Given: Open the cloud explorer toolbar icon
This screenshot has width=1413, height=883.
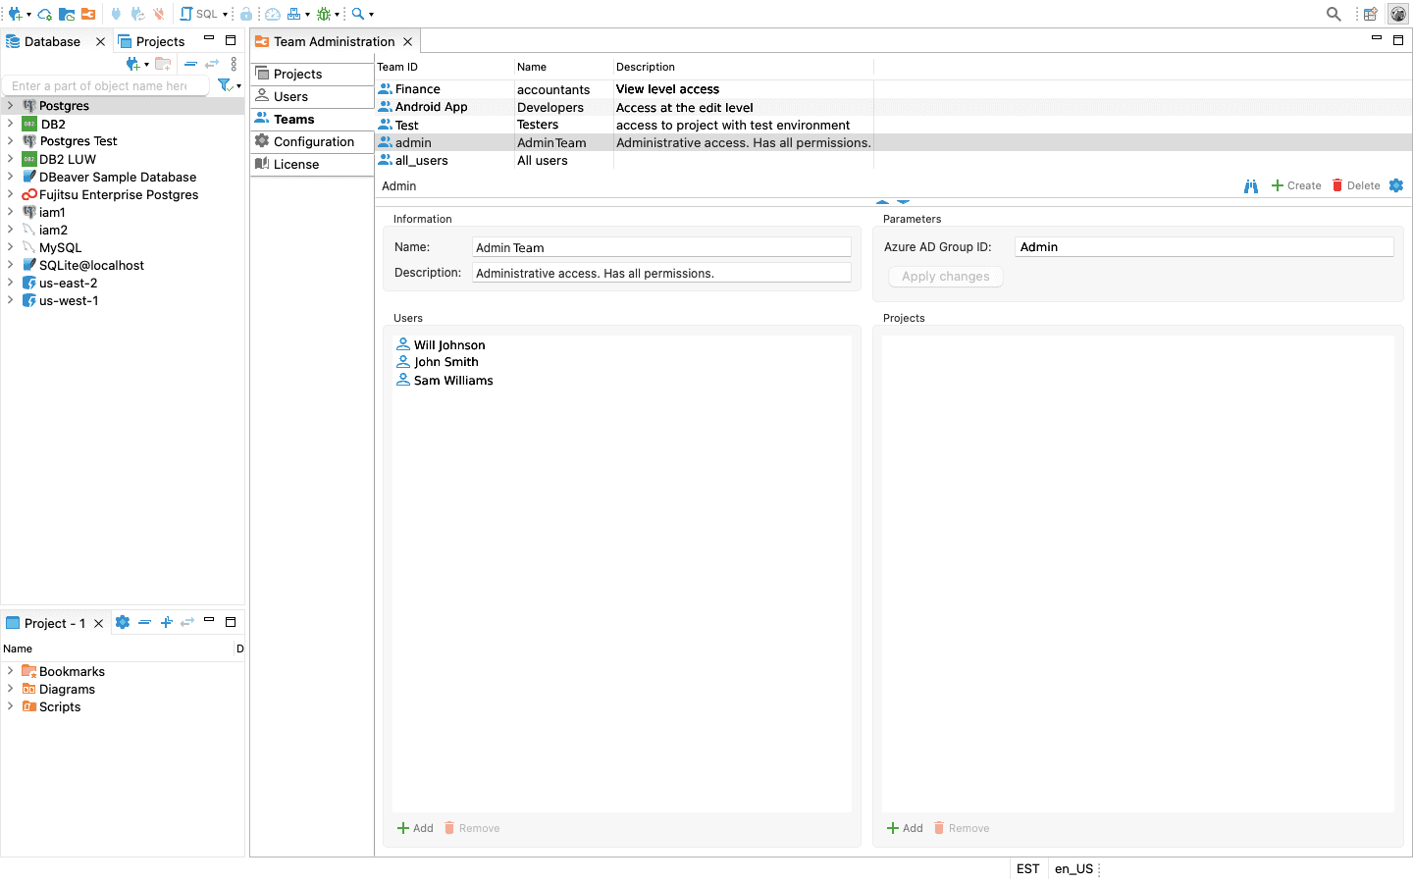Looking at the screenshot, I should 45,14.
